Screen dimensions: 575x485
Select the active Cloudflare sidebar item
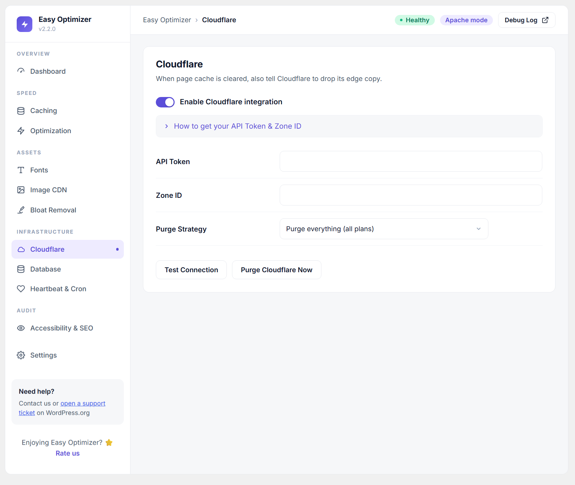(67, 249)
